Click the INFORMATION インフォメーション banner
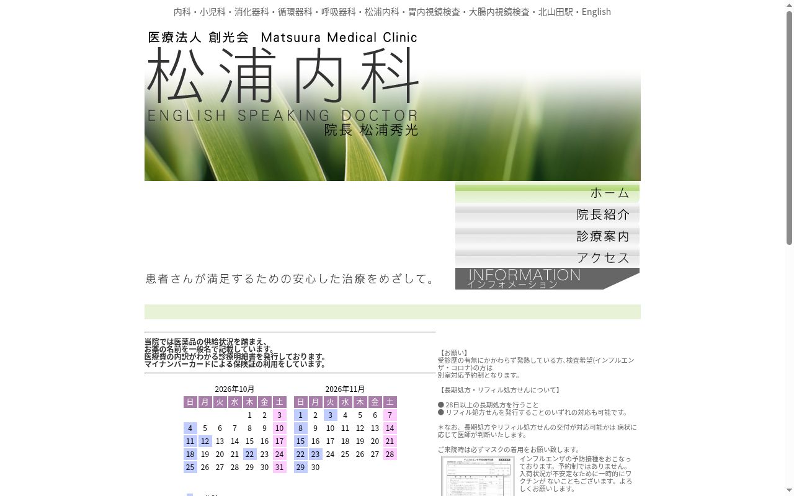The image size is (794, 496). point(547,279)
